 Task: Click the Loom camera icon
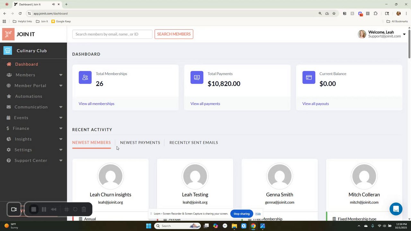(14, 209)
